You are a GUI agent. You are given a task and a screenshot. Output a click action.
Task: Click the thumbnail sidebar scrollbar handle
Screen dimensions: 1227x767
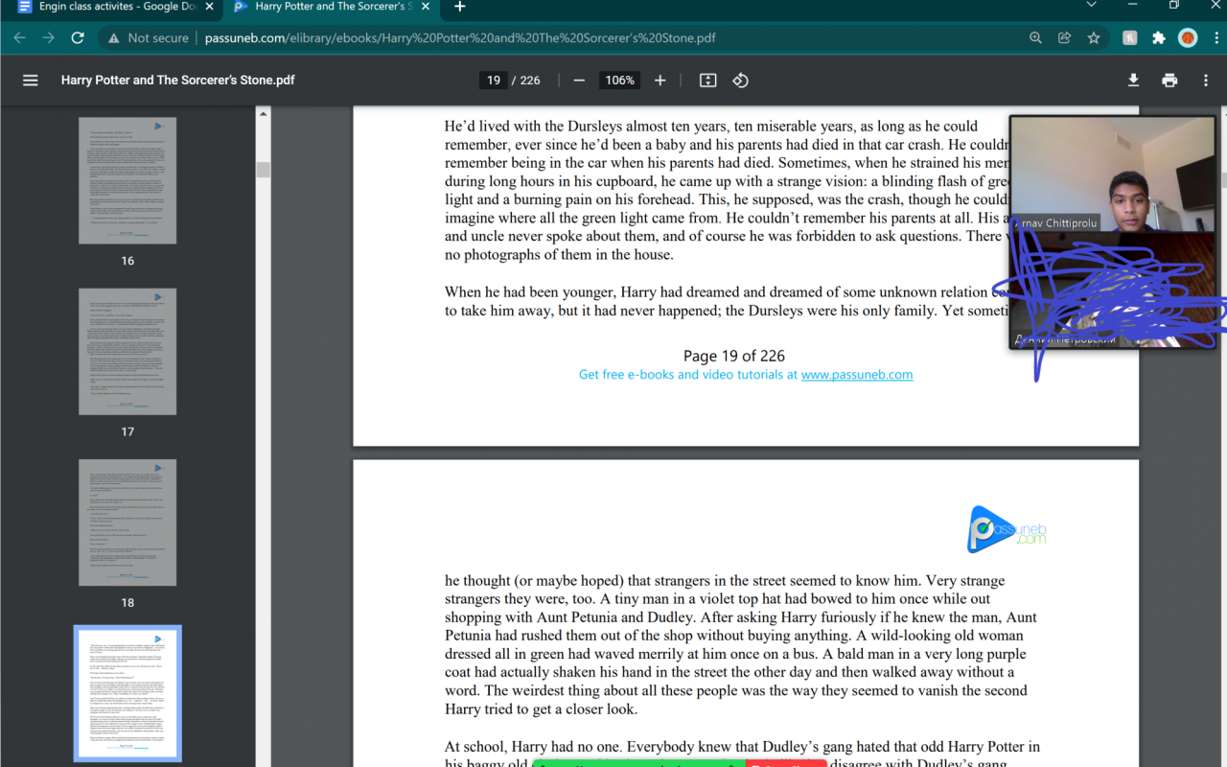point(263,170)
